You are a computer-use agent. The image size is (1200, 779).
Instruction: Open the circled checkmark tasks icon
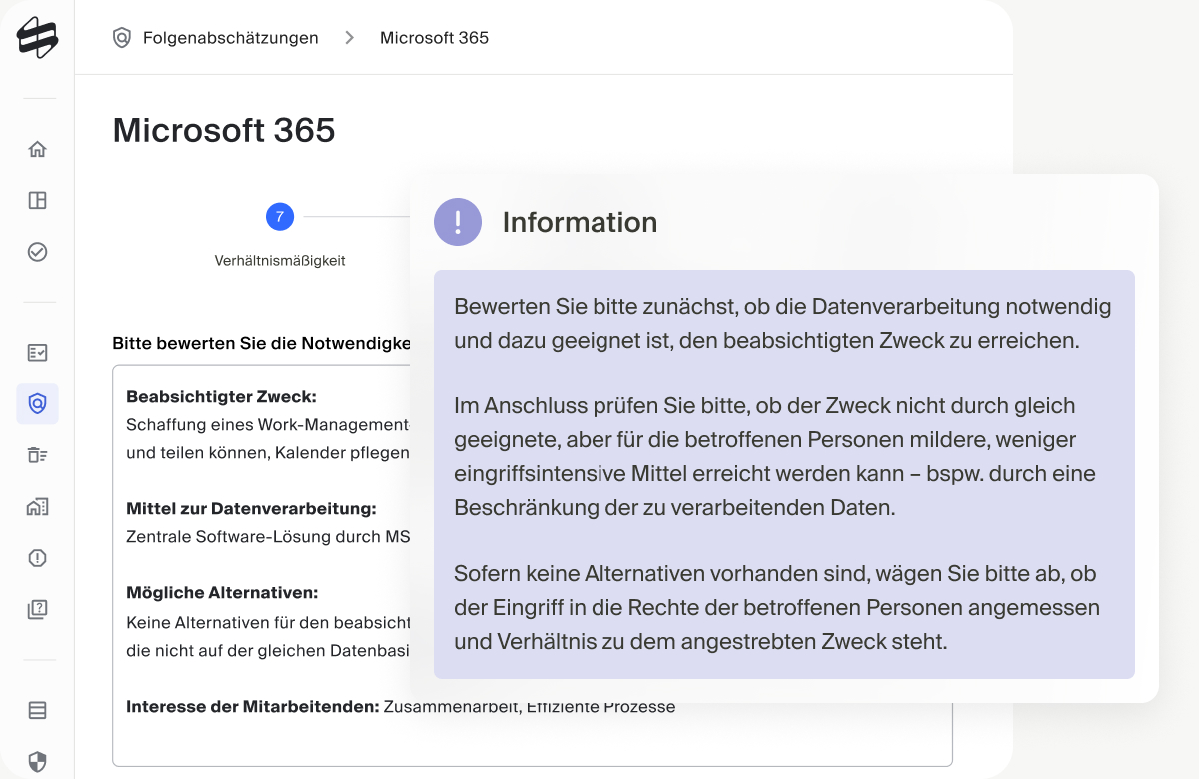tap(37, 252)
